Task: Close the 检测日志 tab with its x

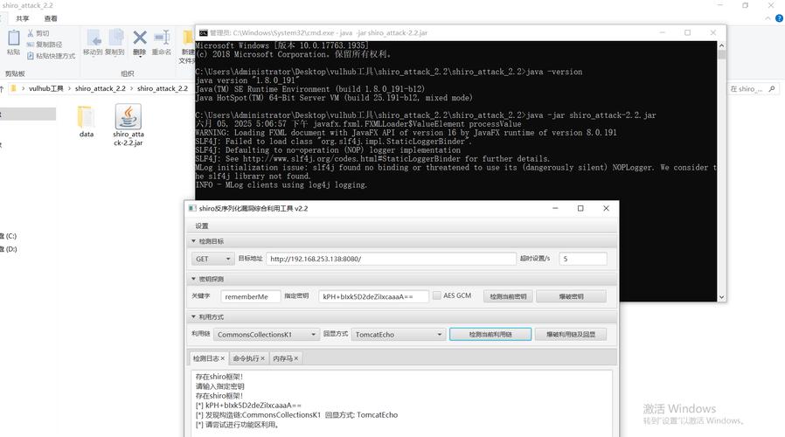Action: pos(223,358)
